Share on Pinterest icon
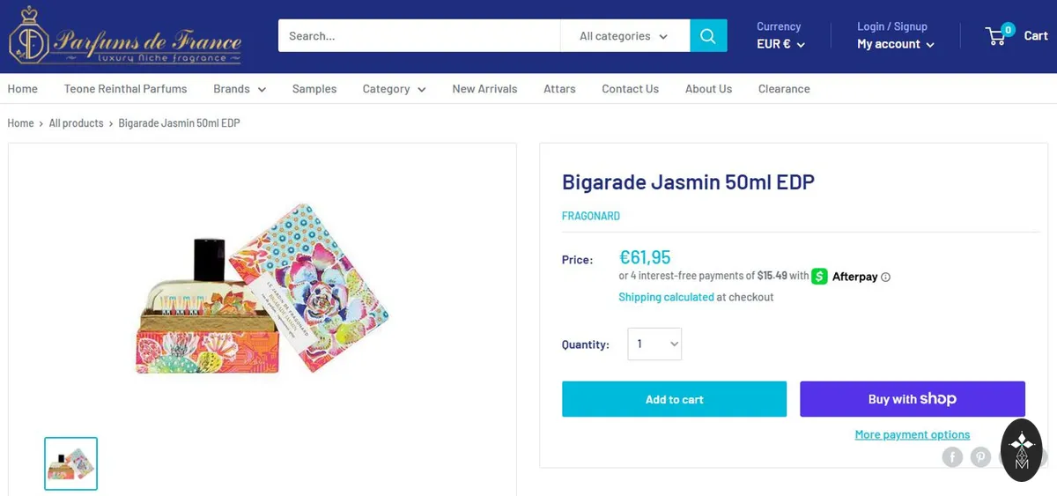Viewport: 1057px width, 496px height. (x=980, y=456)
